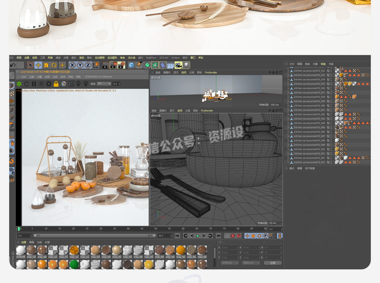Click the green flower Array generator icon
Viewport: 380px width, 283px height.
click(x=155, y=65)
